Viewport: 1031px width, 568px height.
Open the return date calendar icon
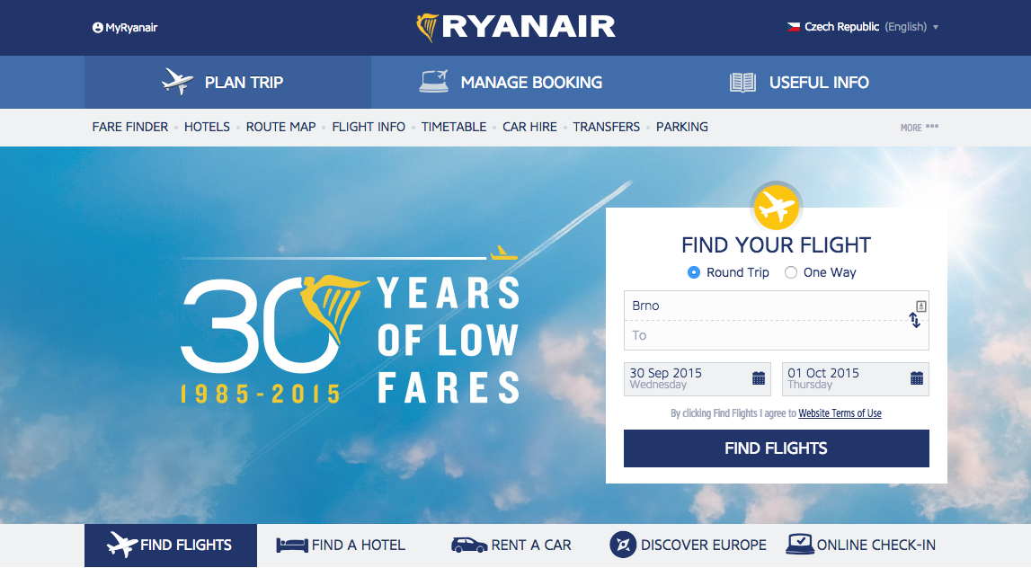click(x=917, y=378)
